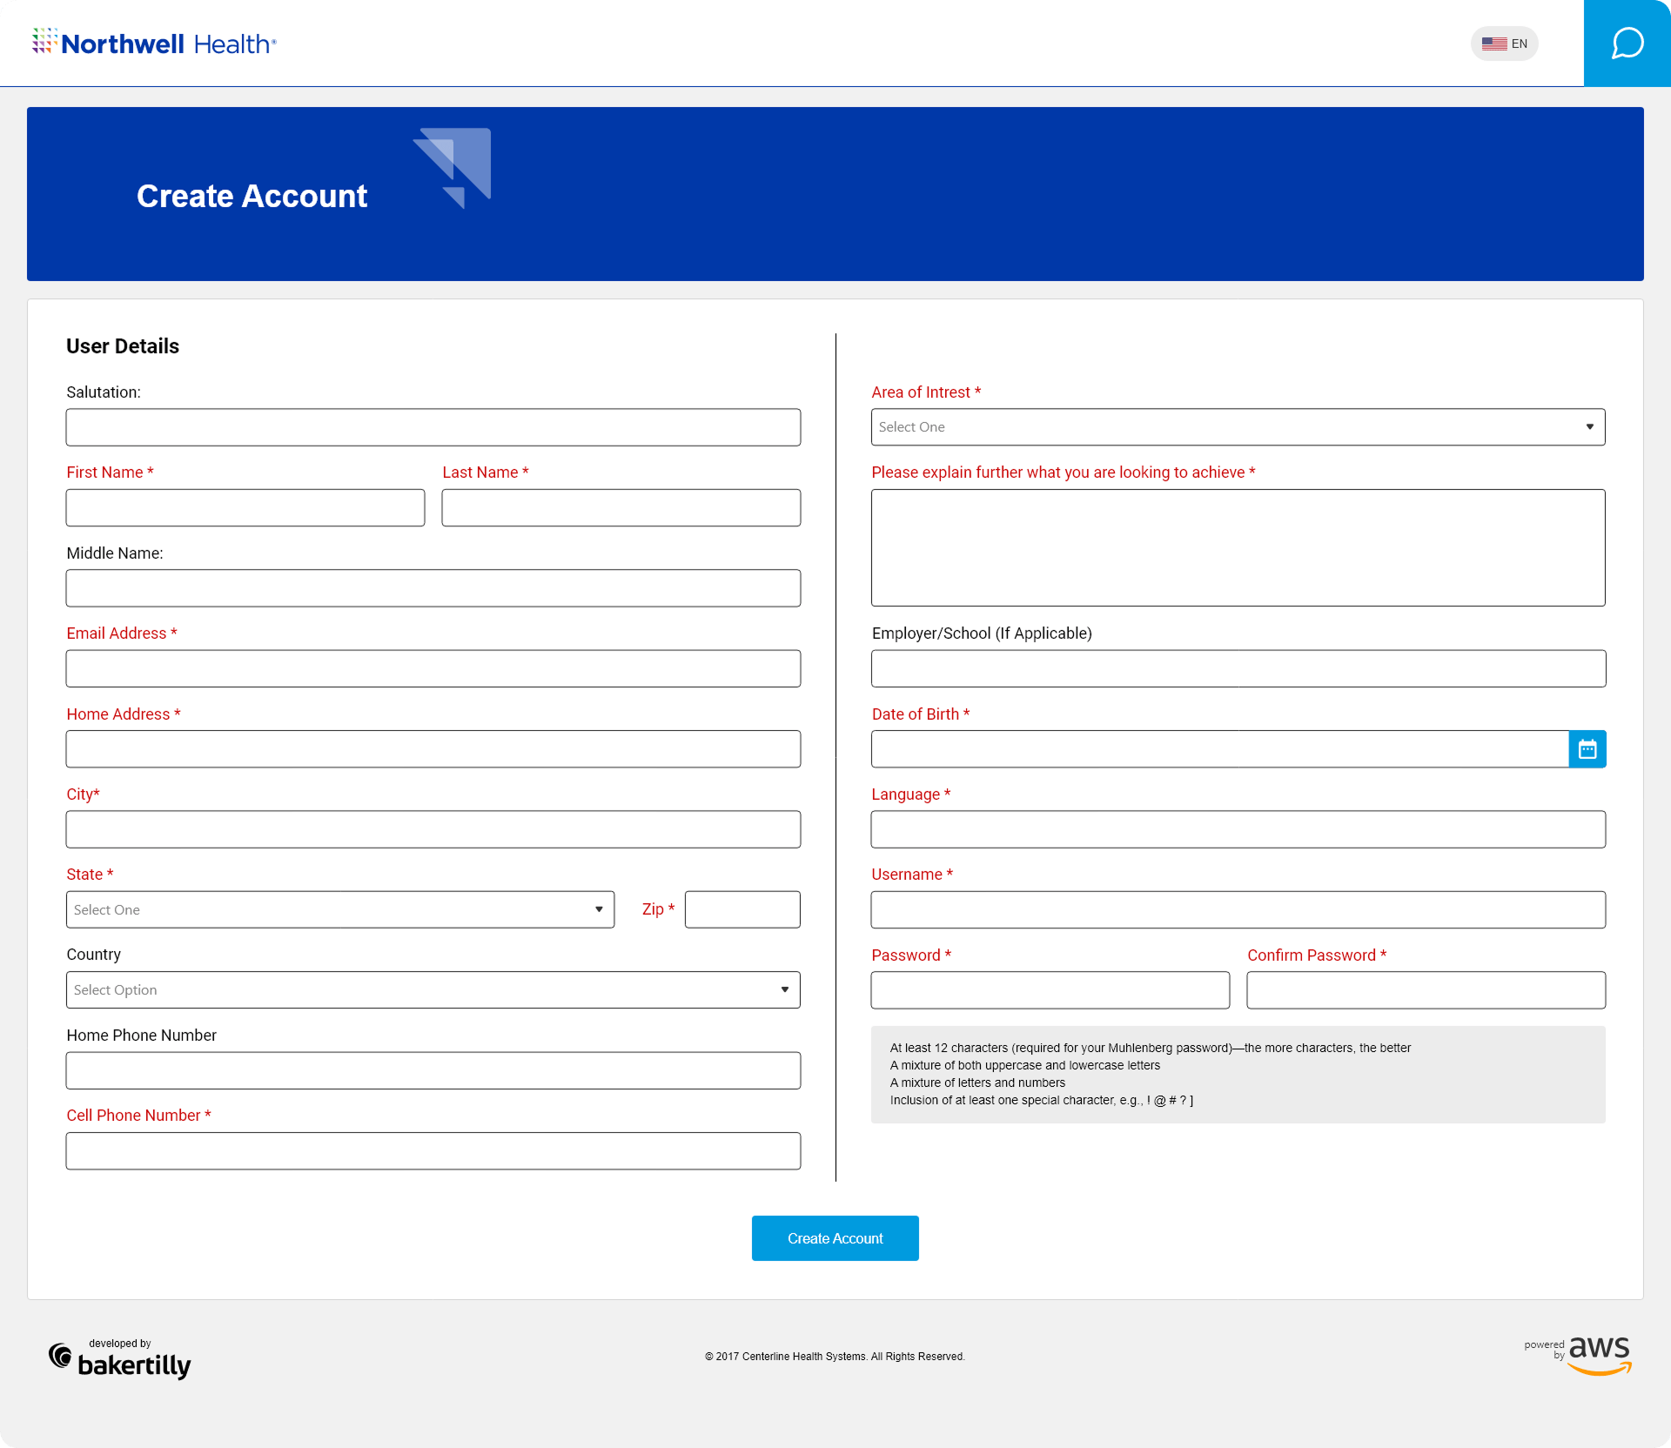Screen dimensions: 1671x1448
Task: Click the Northwell Health logo
Action: [x=154, y=44]
